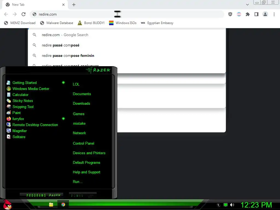Image resolution: width=280 pixels, height=210 pixels.
Task: Open Calculator from the Start menu
Action: click(x=20, y=95)
